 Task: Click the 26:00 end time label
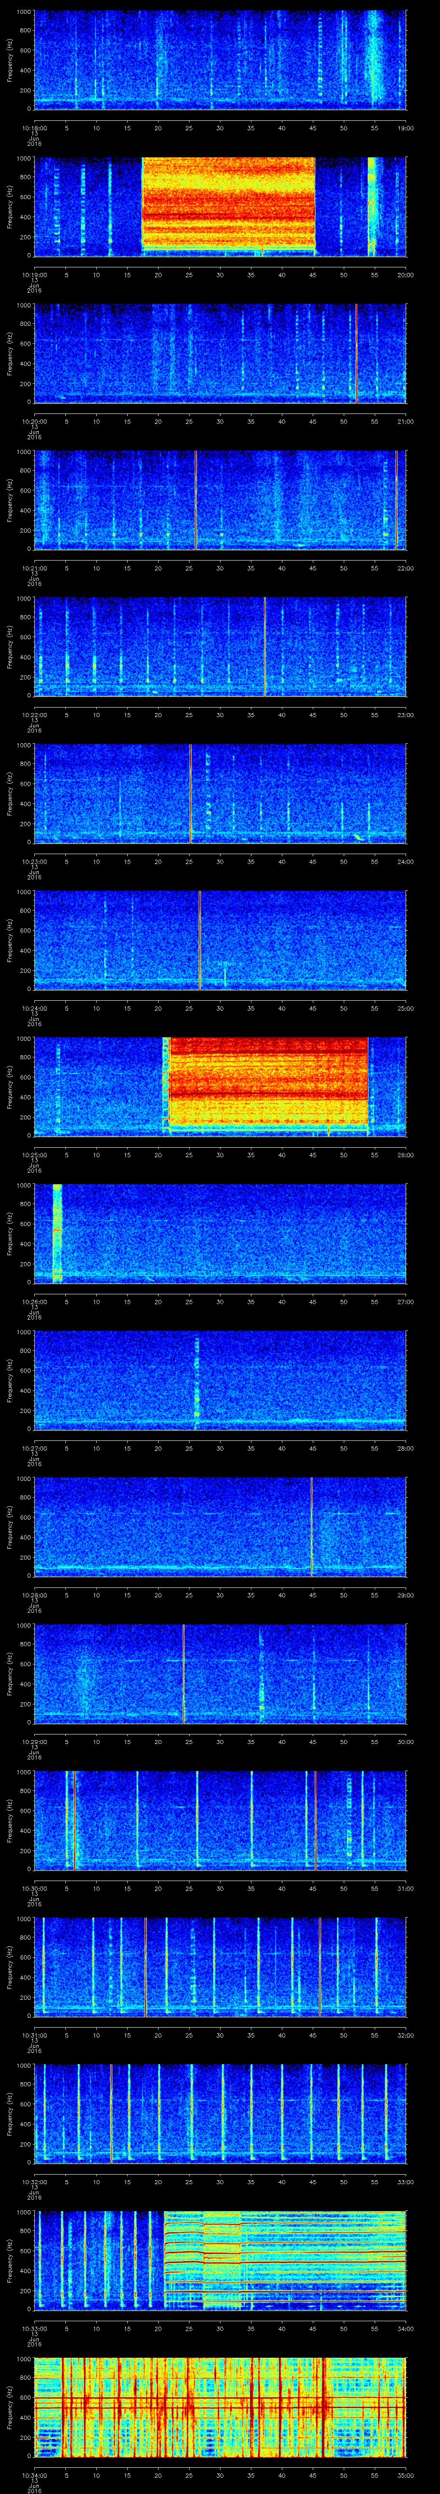pyautogui.click(x=406, y=1155)
